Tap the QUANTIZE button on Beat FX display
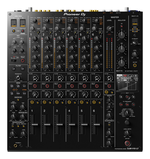The height and width of the screenshot is (159, 150). (125, 76)
